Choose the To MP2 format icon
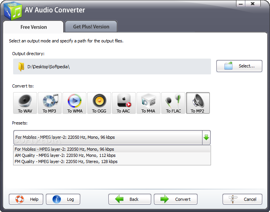 (198, 103)
